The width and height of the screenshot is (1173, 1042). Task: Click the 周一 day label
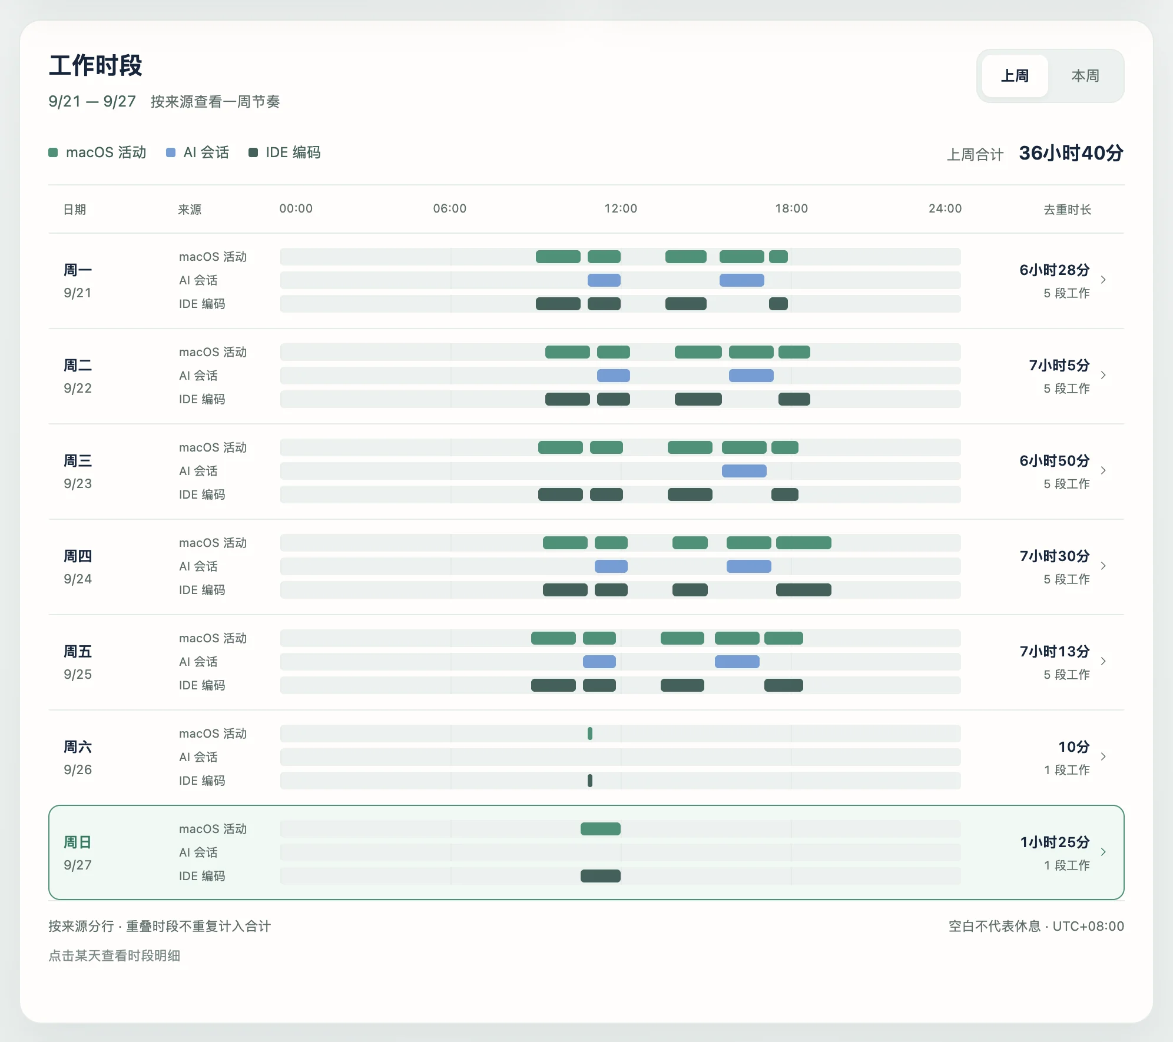78,270
